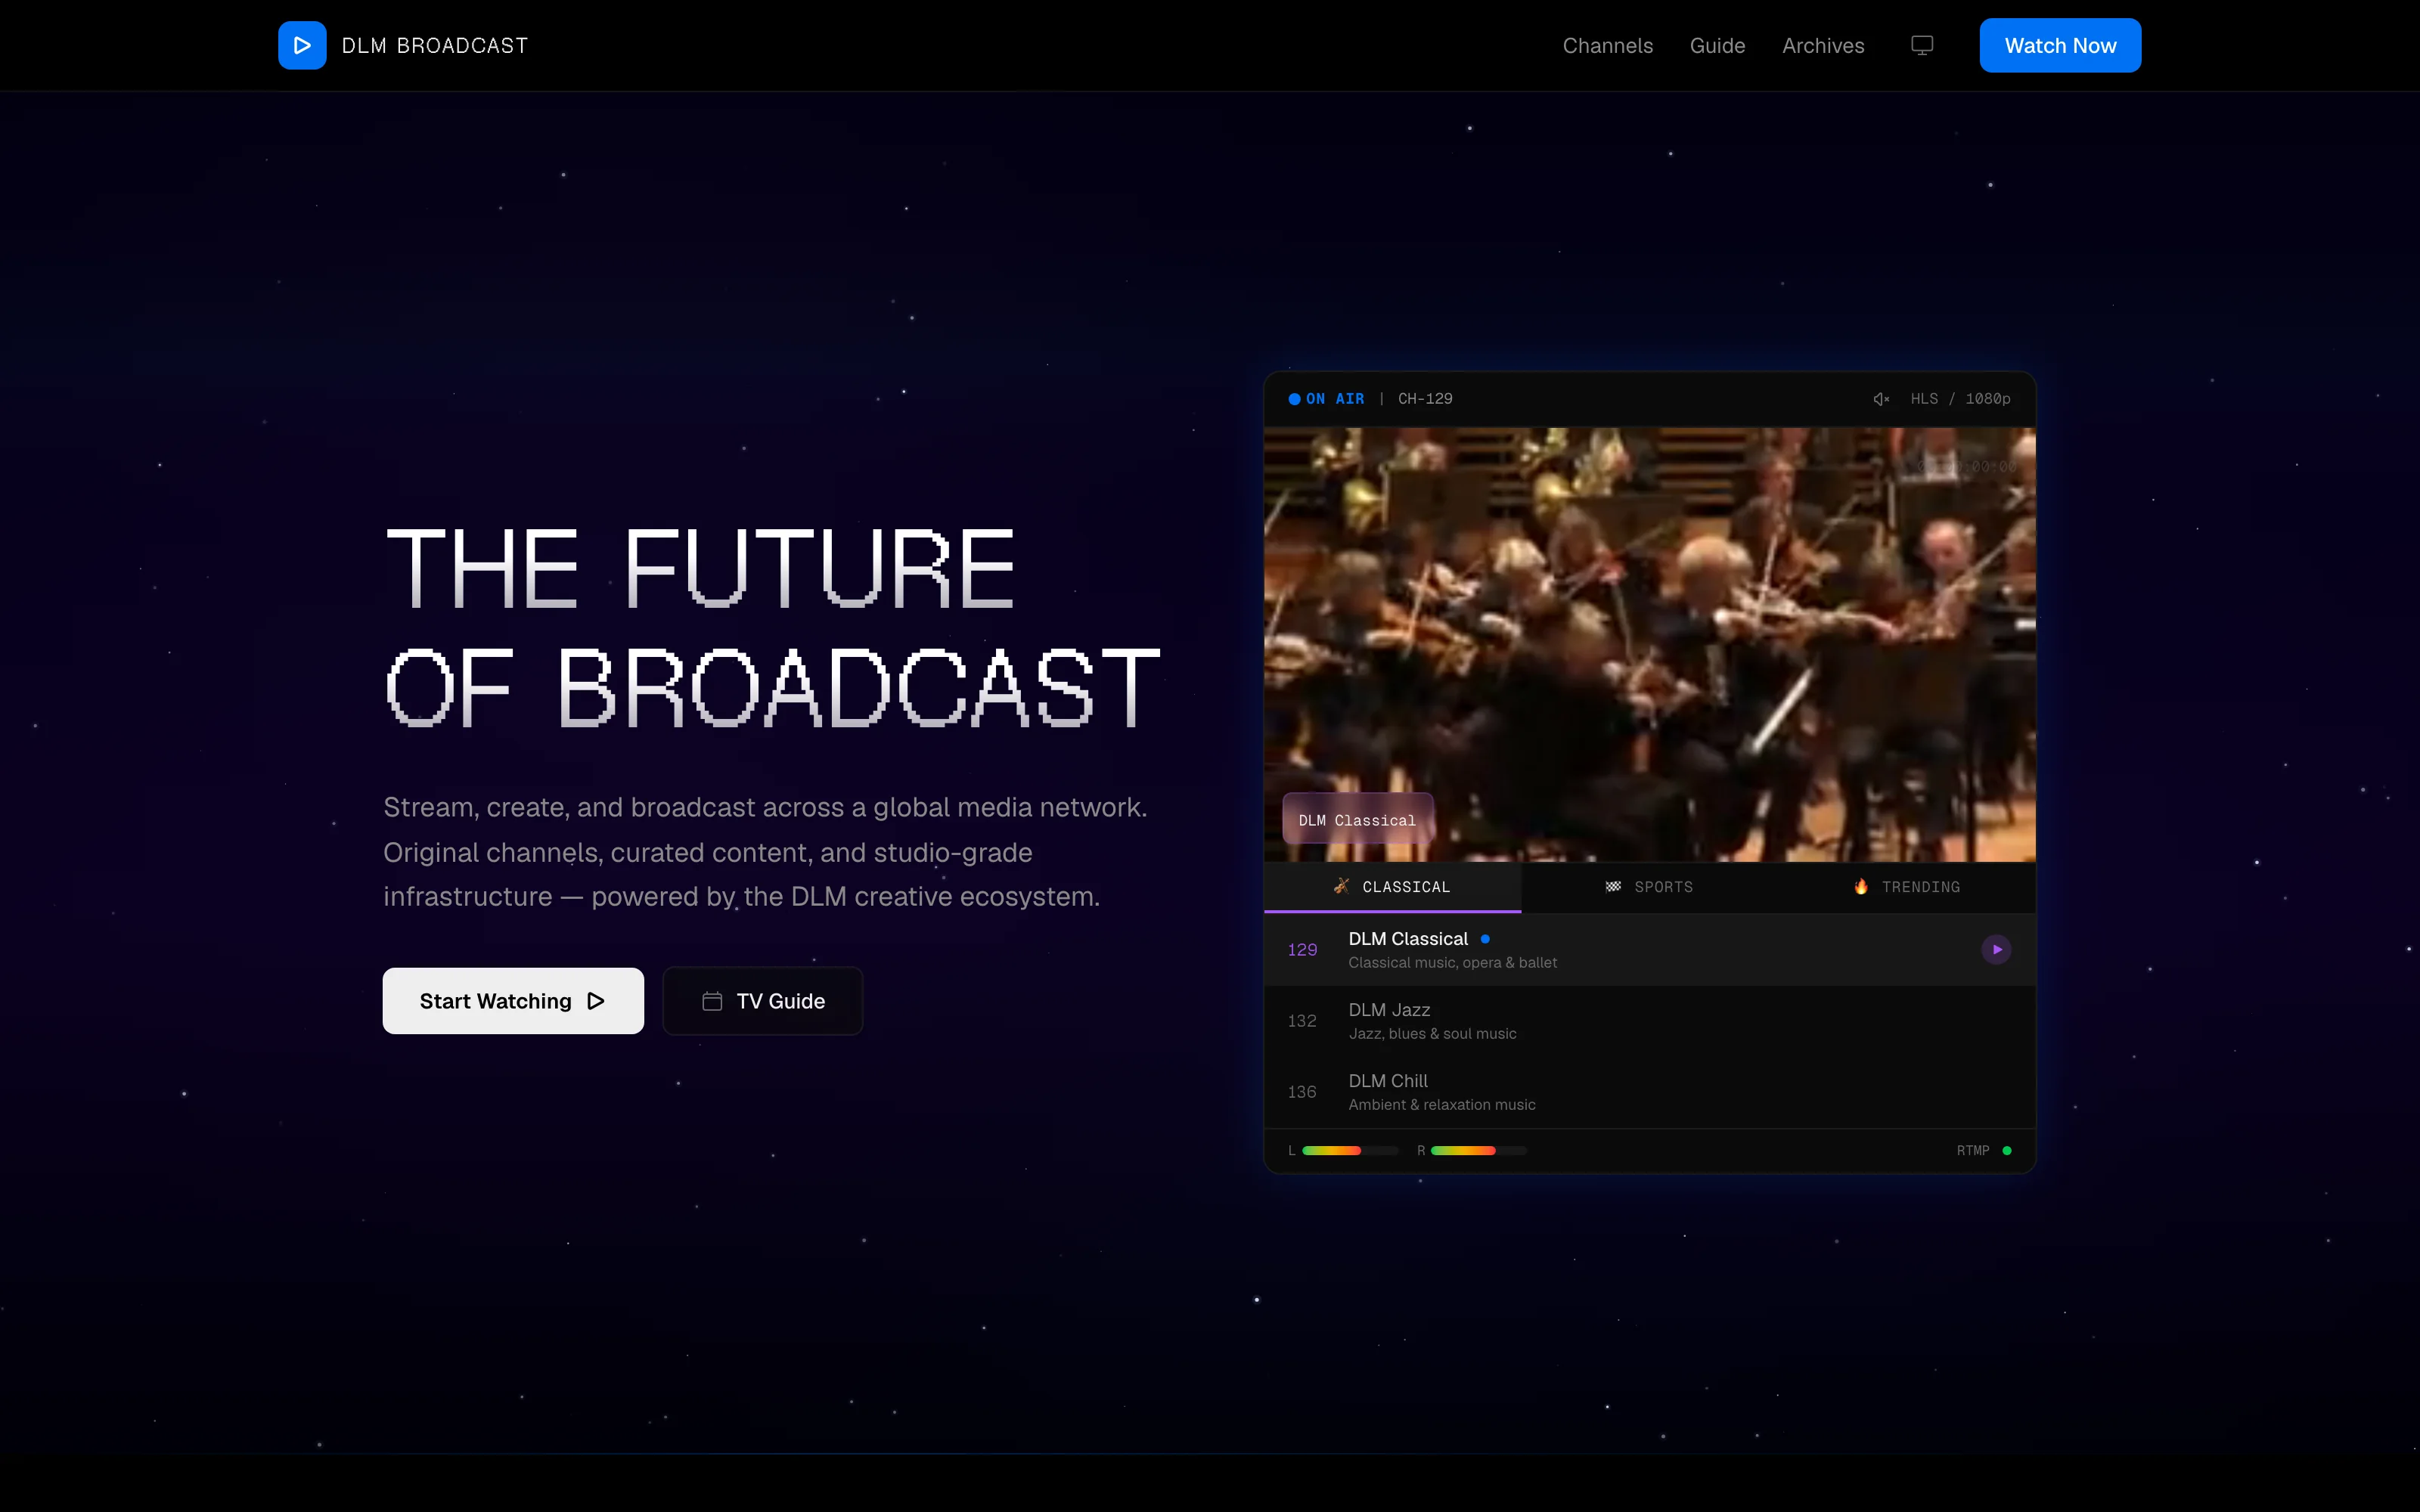Image resolution: width=2420 pixels, height=1512 pixels.
Task: Open the Archives nav link
Action: tap(1822, 45)
